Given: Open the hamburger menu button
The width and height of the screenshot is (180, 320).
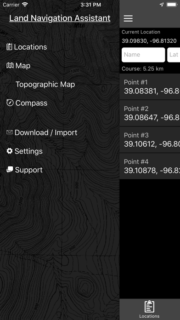Looking at the screenshot, I should pos(128,18).
